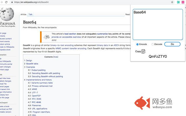Image resolution: width=186 pixels, height=116 pixels.
Task: Click inside the Base64 text input area
Action: pyautogui.click(x=158, y=25)
